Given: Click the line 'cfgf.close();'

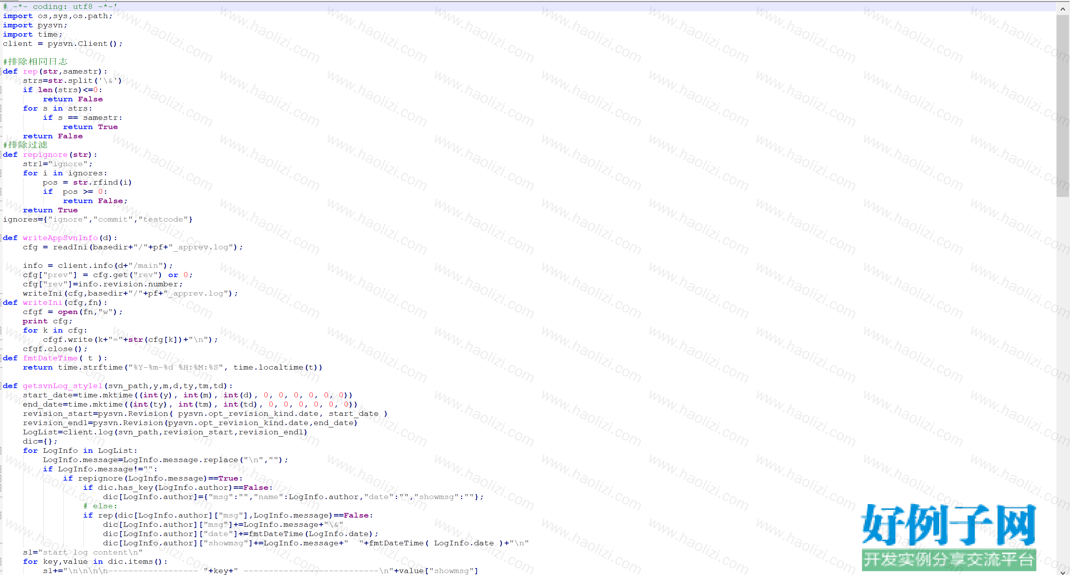Looking at the screenshot, I should (55, 349).
